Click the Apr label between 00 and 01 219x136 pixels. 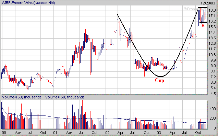[x=18, y=133]
